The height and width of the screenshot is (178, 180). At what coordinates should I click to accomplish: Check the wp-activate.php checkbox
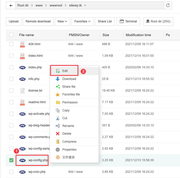coord(11,114)
